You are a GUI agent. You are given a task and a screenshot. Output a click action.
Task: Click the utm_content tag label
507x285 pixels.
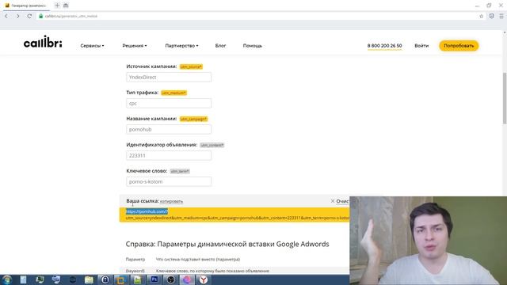212,145
